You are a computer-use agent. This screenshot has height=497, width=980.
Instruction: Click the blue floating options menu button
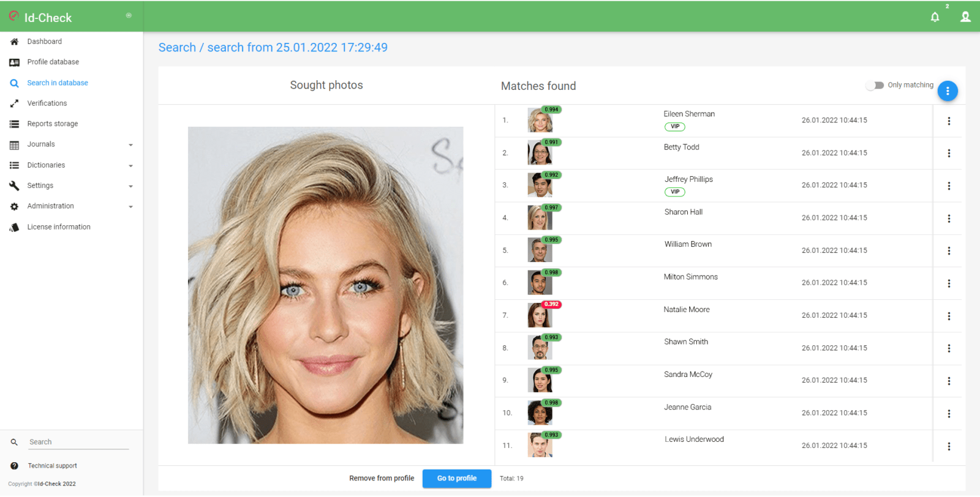(948, 91)
